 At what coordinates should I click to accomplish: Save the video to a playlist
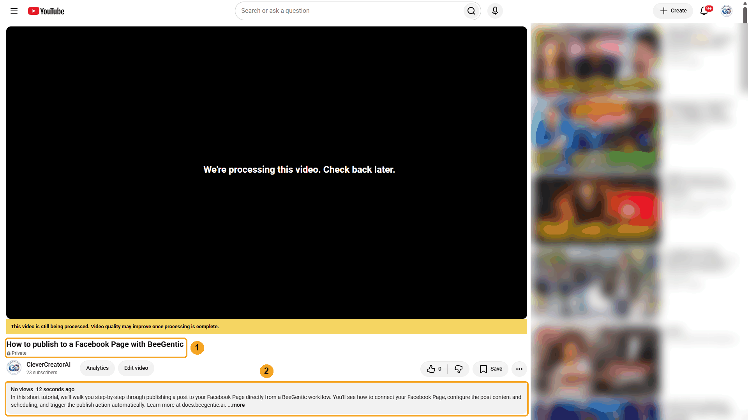[x=490, y=369]
